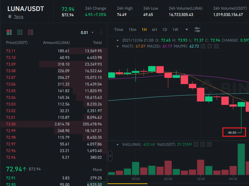Viewport: 249px width, 186px height.
Task: Show both buy and sell orders view
Action: (x=9, y=32)
